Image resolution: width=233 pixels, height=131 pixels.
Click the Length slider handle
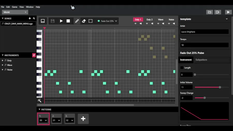(x=195, y=75)
